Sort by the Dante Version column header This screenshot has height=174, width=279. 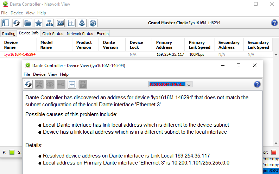(x=112, y=45)
